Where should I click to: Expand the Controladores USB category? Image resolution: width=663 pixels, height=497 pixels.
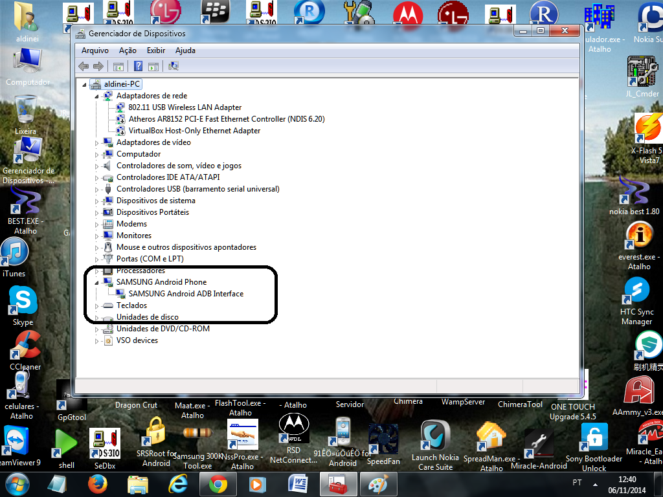pyautogui.click(x=96, y=190)
